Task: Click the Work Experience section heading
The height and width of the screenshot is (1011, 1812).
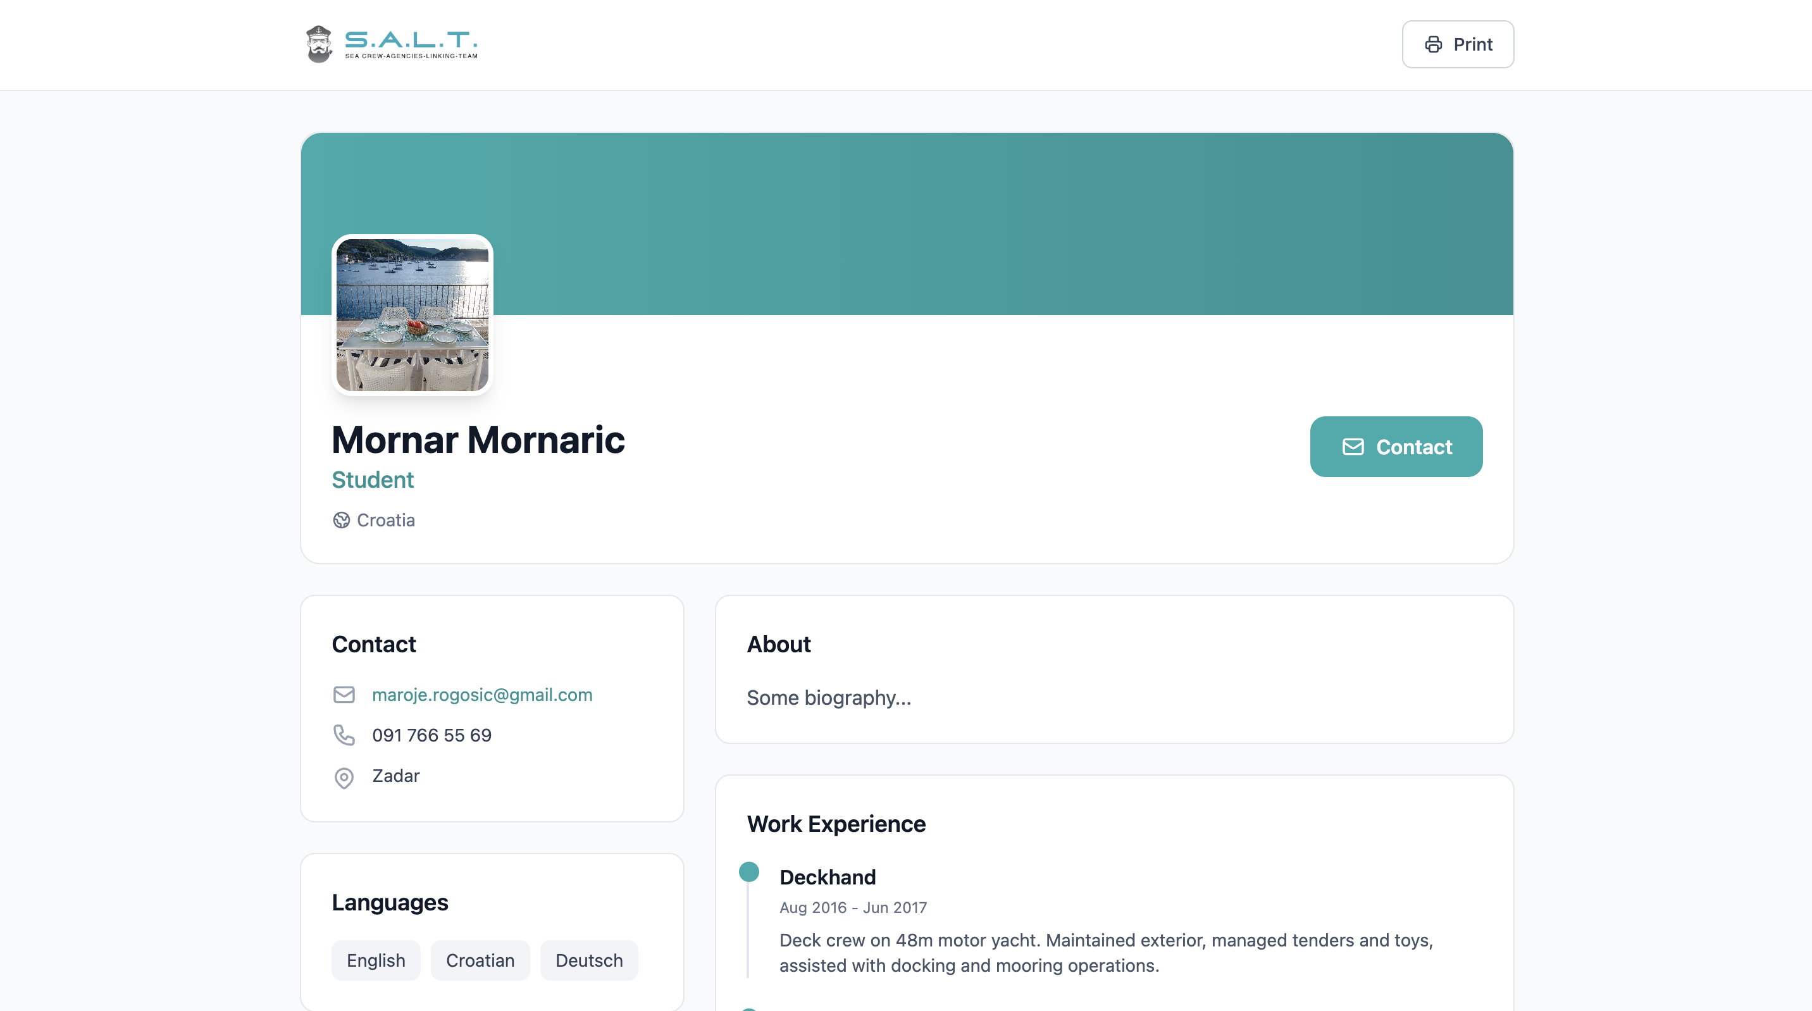Action: [836, 824]
